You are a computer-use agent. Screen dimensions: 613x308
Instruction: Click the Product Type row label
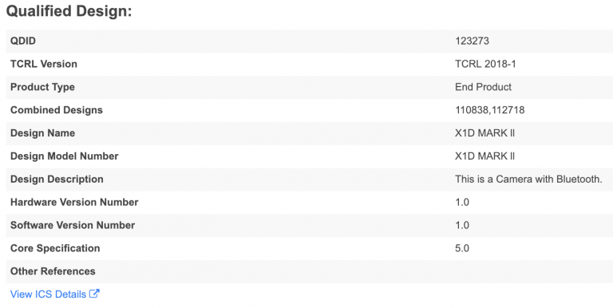tap(42, 87)
